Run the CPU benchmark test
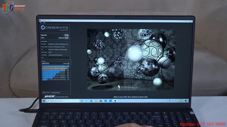Screen dimensions: 227x127 pos(66,38)
